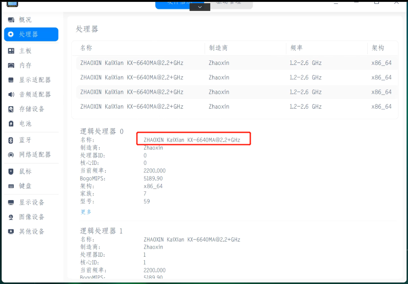Click 家族 value 7 under 逻辑处理器 0
The width and height of the screenshot is (408, 284).
coord(145,194)
